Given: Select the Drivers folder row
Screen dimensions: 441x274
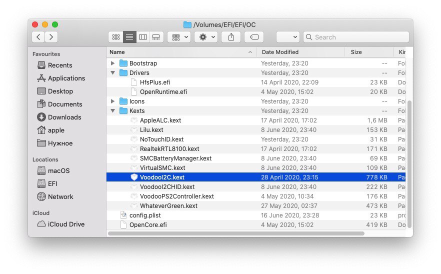Looking at the screenshot, I should (x=256, y=73).
